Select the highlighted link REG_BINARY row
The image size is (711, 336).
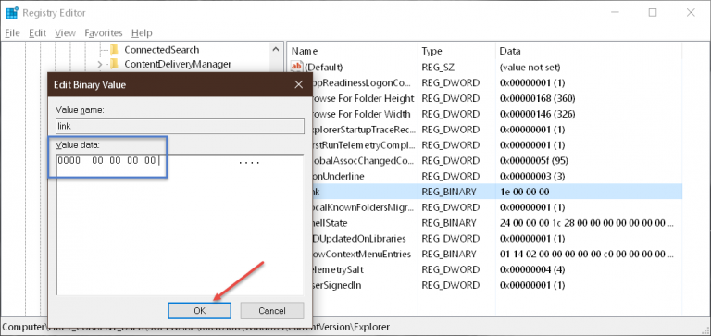tap(485, 192)
